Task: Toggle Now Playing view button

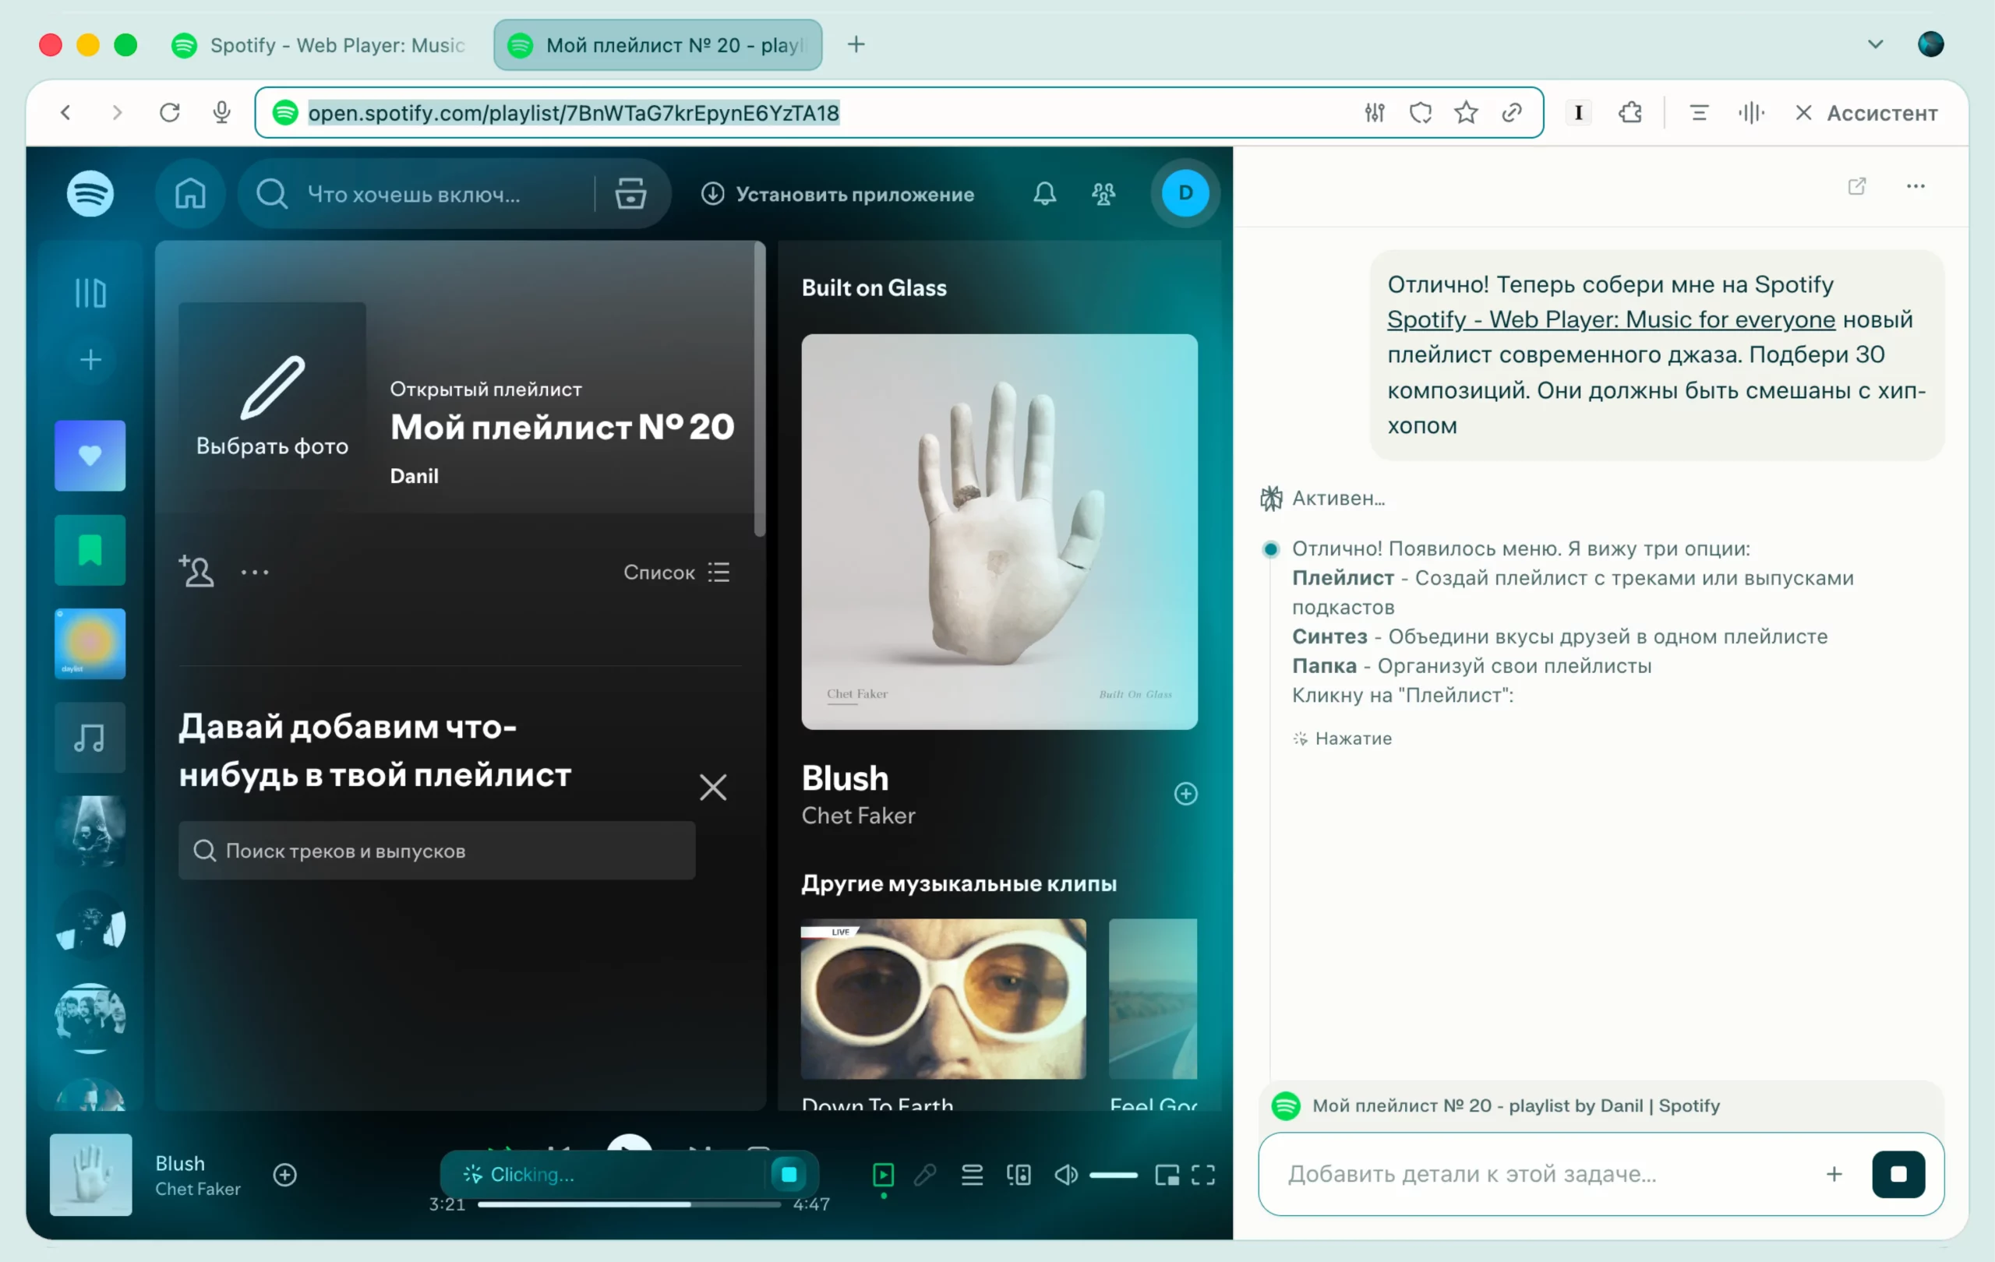Action: 883,1174
